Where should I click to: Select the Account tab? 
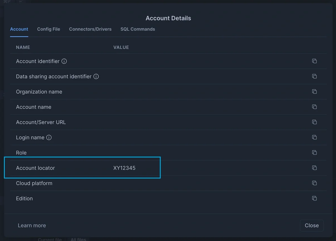(x=19, y=29)
